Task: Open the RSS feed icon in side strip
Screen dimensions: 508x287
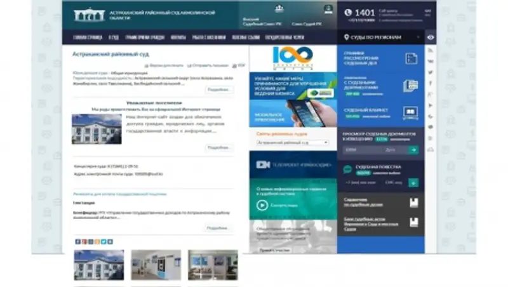Action: 431,50
